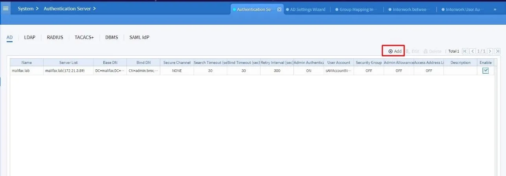506x176 pixels.
Task: Sort by Bind DN column header
Action: click(x=143, y=63)
